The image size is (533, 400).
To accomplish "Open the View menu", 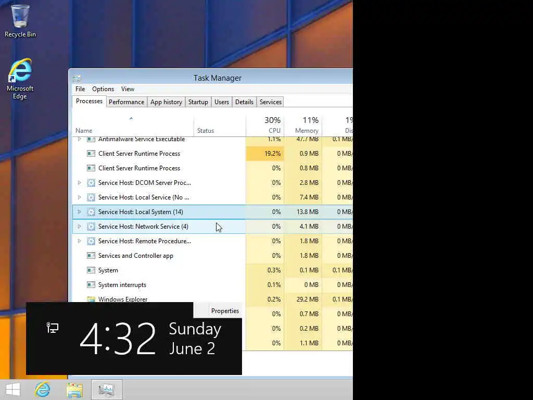I will pos(128,89).
